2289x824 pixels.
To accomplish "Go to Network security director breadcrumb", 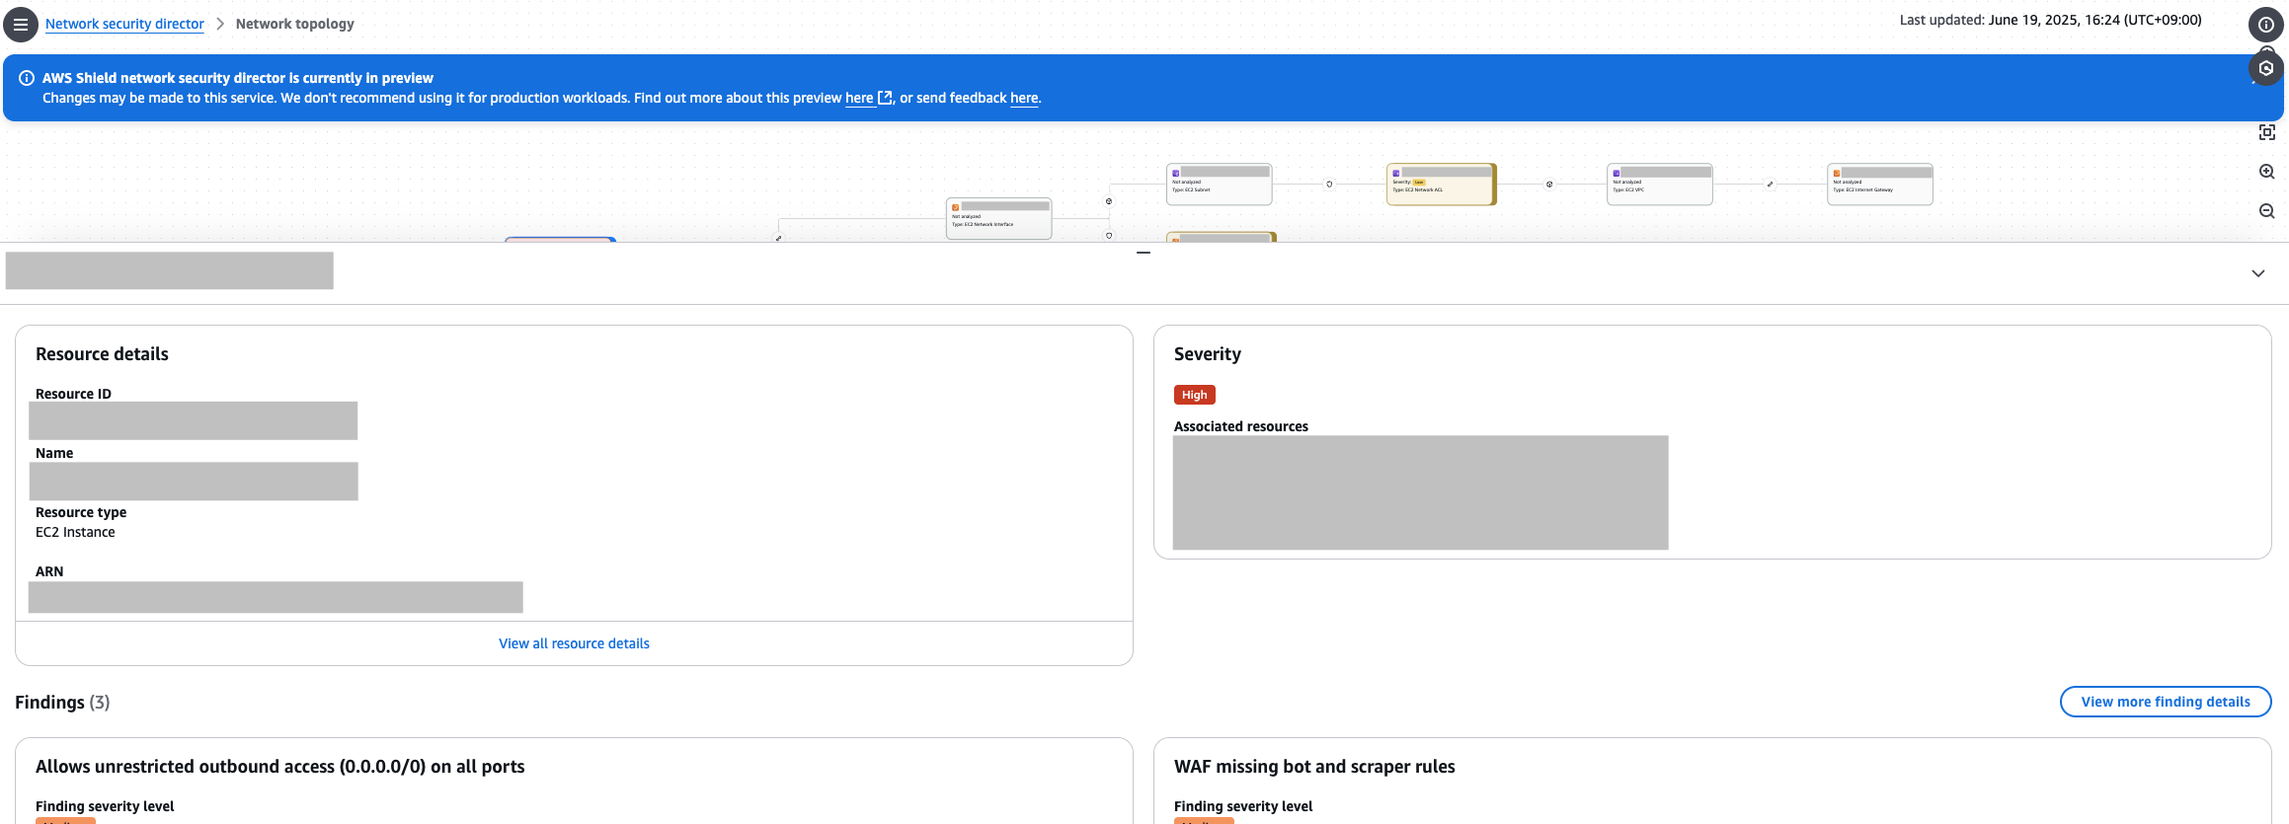I will [x=124, y=24].
